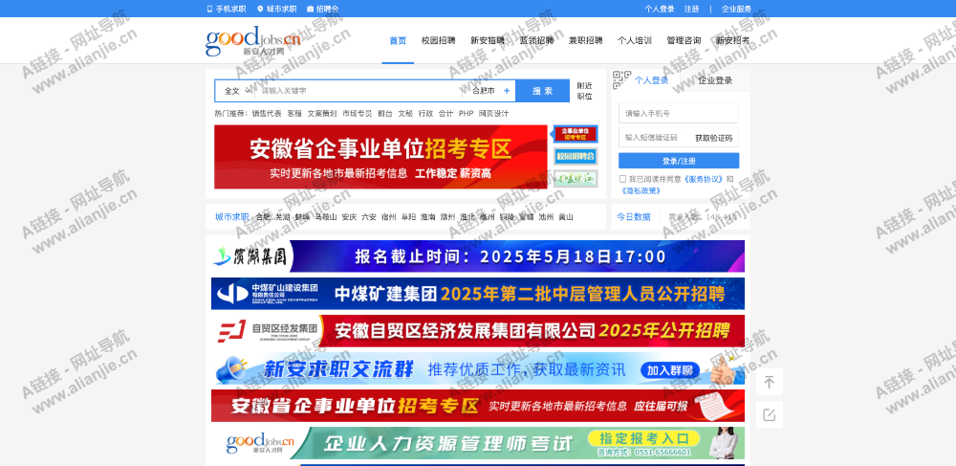Click 获取验证码 to request SMS code
Image resolution: width=956 pixels, height=466 pixels.
(x=713, y=139)
